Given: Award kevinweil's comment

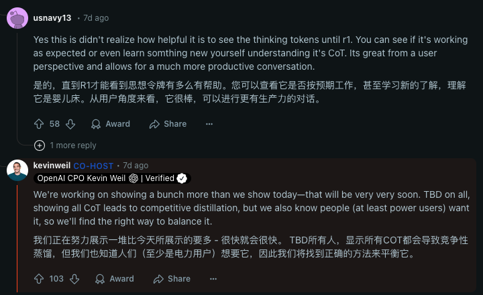Looking at the screenshot, I should (115, 279).
